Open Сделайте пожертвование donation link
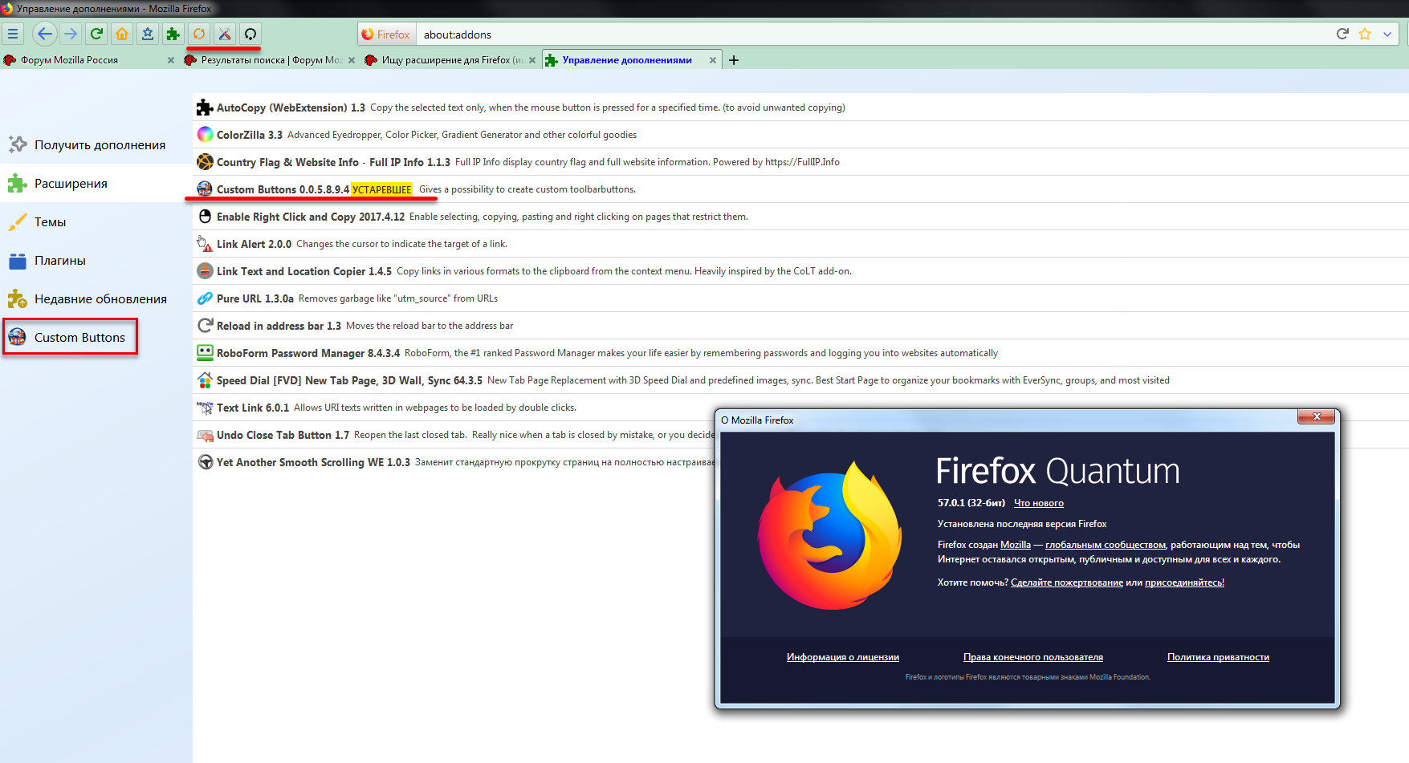1409x763 pixels. (1066, 582)
